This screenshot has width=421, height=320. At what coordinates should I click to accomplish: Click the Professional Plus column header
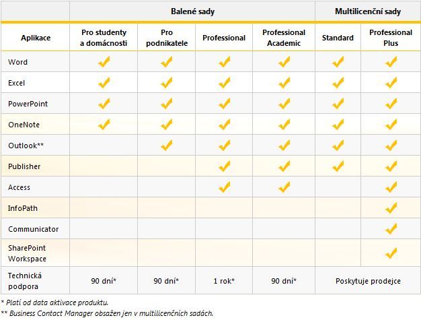391,38
